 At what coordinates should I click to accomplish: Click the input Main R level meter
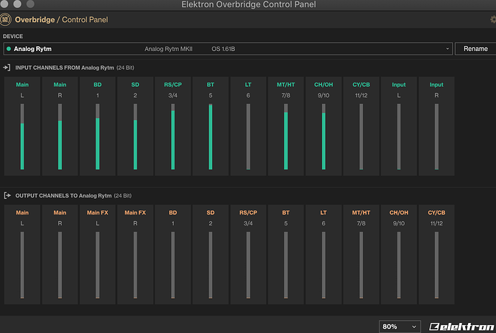click(60, 136)
